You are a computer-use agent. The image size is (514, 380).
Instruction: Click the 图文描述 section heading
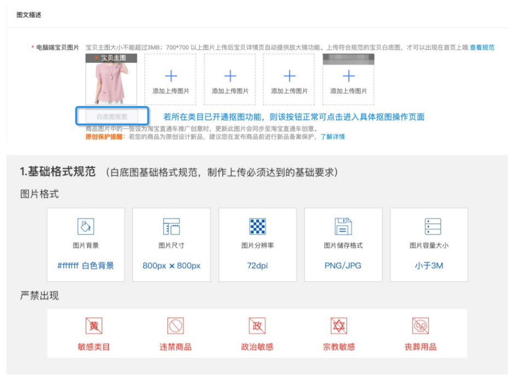coord(29,15)
